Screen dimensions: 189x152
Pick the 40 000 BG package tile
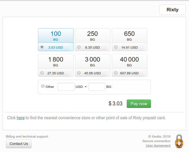[x=130, y=66]
